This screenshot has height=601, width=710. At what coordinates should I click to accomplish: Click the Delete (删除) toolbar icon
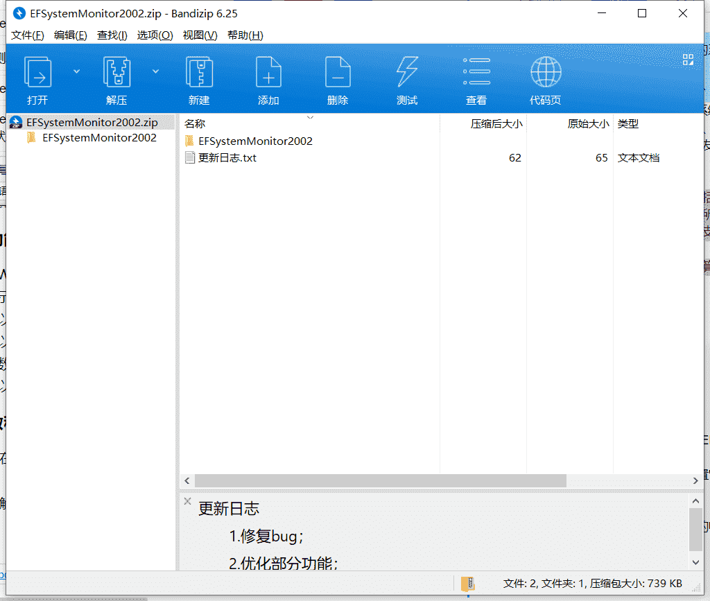tap(338, 72)
